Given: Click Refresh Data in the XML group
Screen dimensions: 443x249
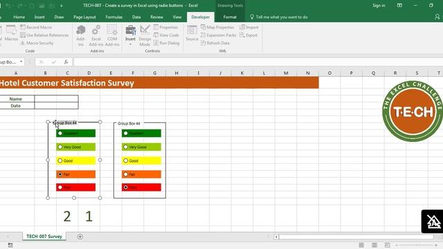Looking at the screenshot, I should click(x=215, y=43).
